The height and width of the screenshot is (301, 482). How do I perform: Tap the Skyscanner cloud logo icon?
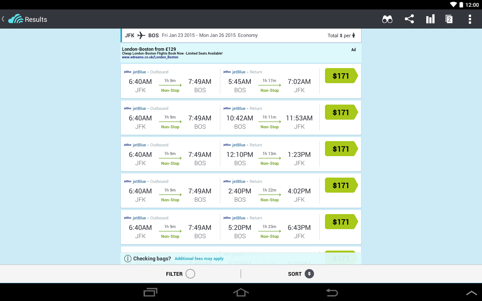click(x=15, y=19)
